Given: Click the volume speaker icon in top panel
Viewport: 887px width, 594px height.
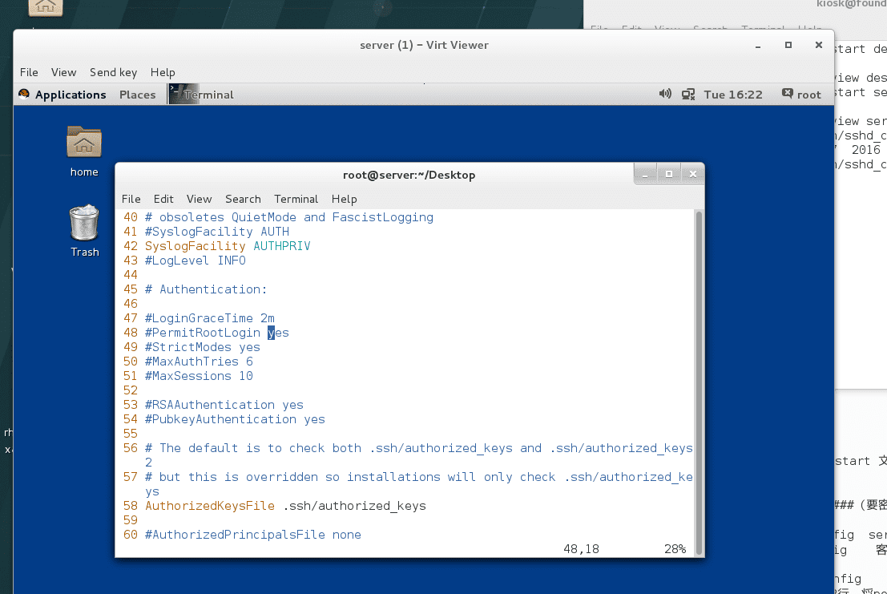Looking at the screenshot, I should 665,94.
